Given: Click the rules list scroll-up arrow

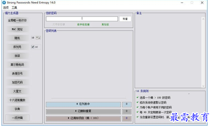Looking at the screenshot, I should [189, 94].
